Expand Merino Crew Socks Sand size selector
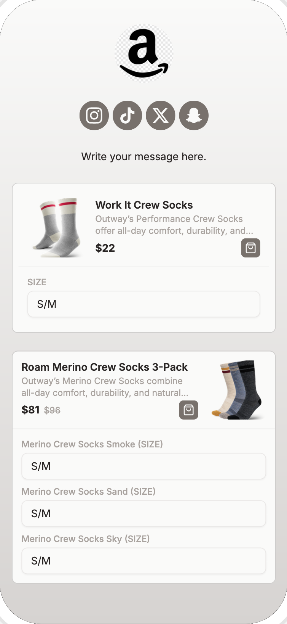Screen dimensions: 287x624 click(143, 513)
